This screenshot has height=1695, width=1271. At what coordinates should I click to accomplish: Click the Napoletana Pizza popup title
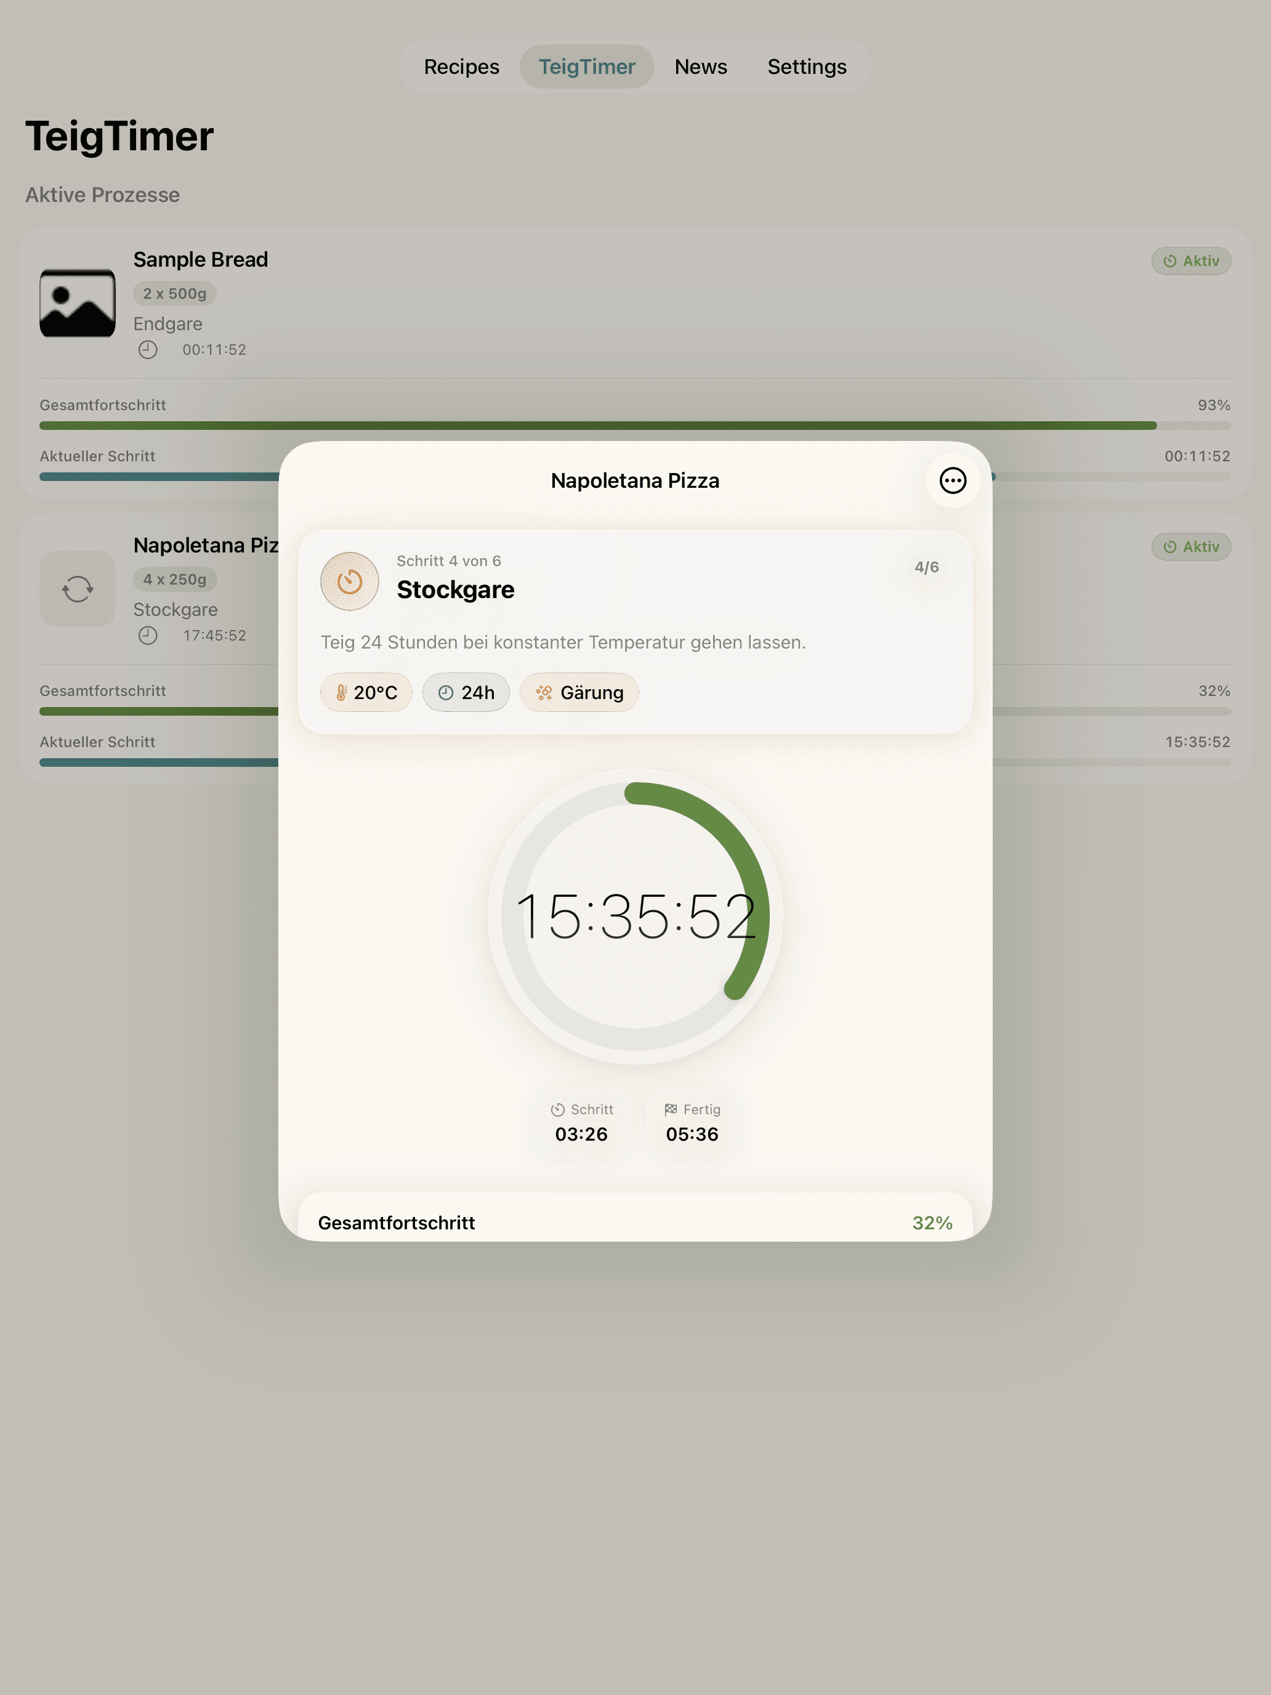pyautogui.click(x=635, y=480)
